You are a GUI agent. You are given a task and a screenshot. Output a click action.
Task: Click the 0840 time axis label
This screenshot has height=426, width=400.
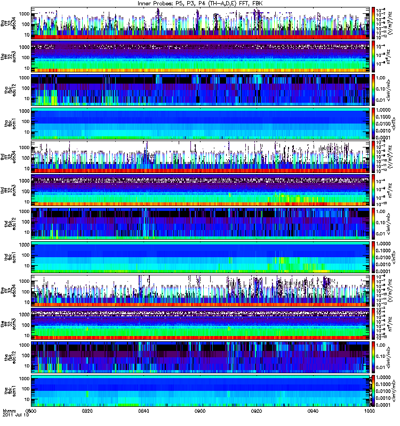pyautogui.click(x=143, y=411)
